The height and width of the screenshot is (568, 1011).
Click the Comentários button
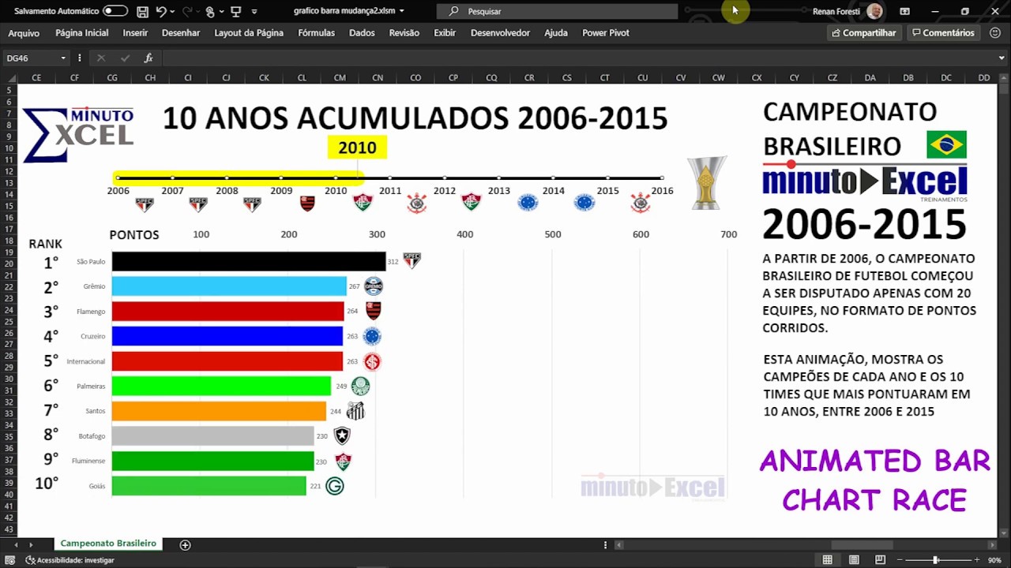click(943, 33)
